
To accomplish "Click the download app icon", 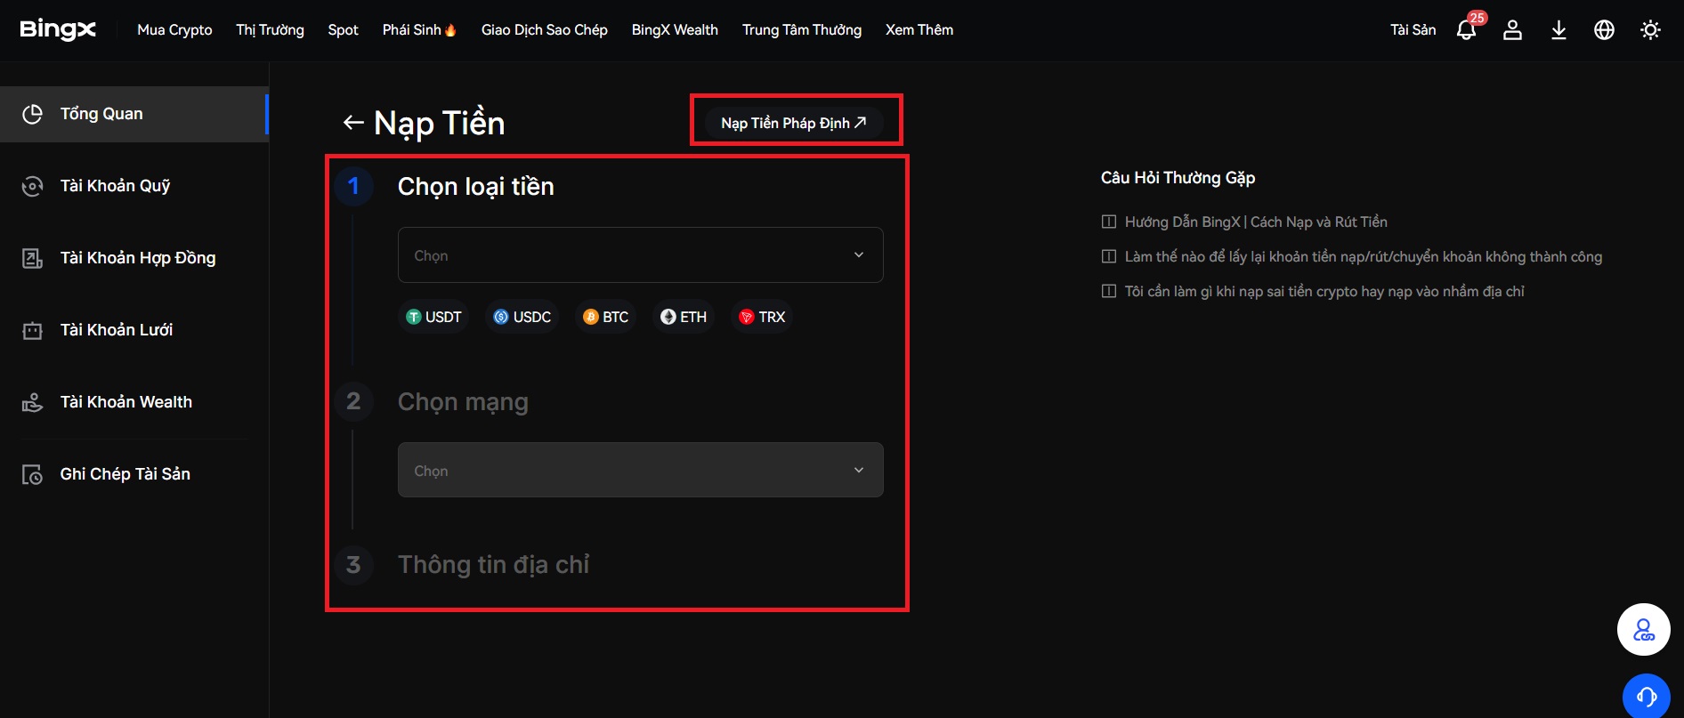I will (1559, 30).
